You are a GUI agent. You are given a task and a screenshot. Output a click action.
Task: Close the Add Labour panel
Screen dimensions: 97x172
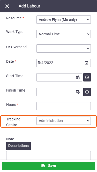[7, 6]
